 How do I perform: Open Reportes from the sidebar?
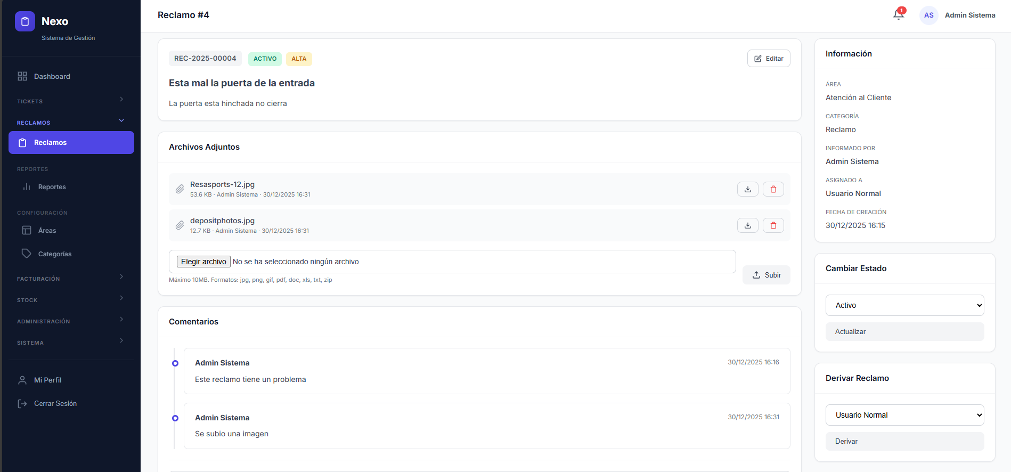52,187
